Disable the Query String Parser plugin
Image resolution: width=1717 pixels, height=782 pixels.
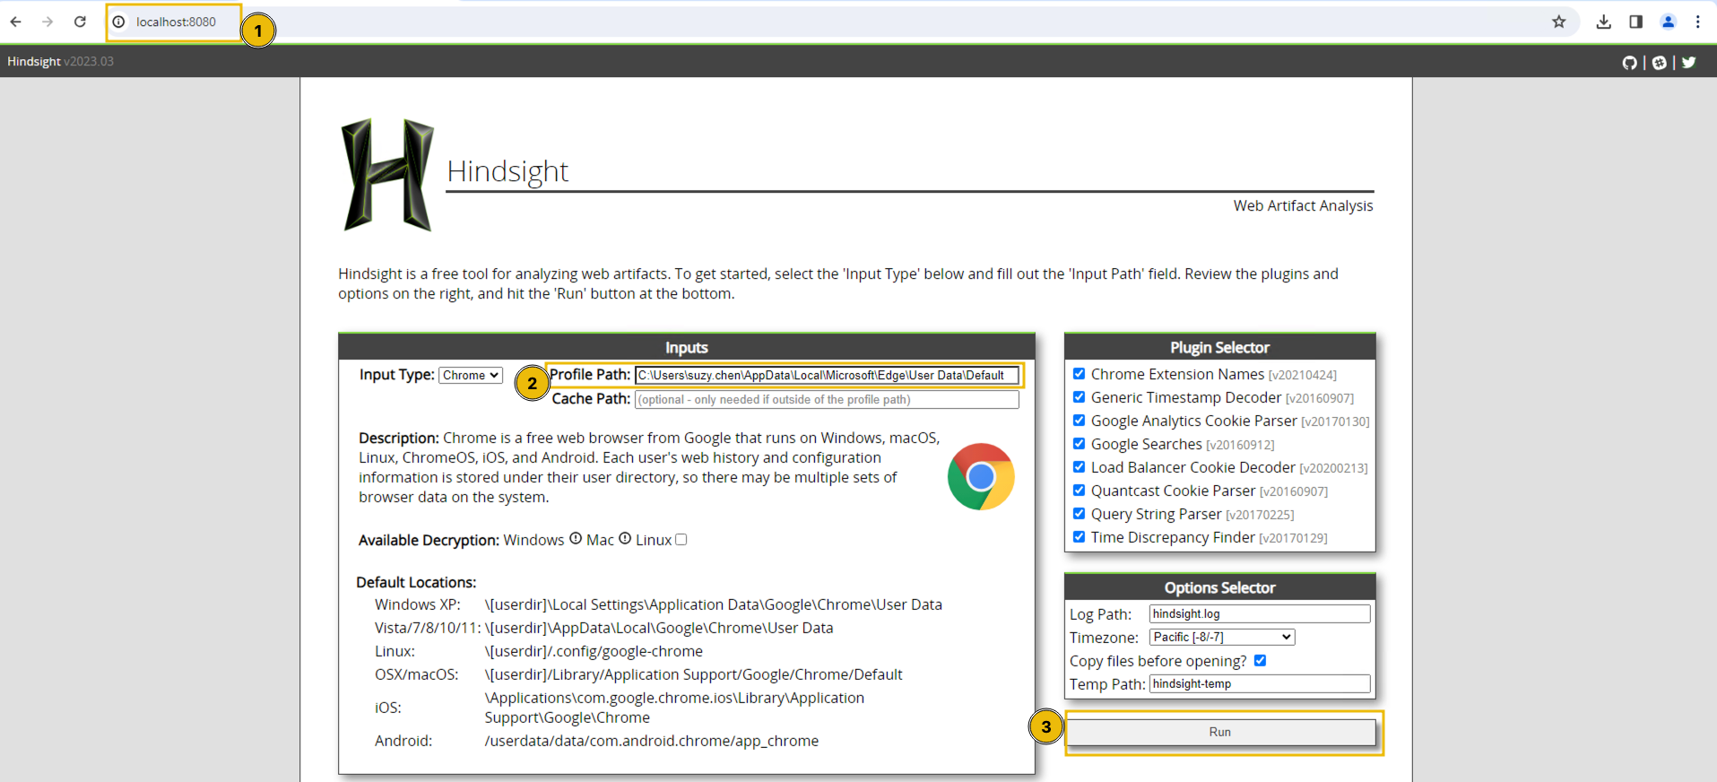coord(1079,514)
